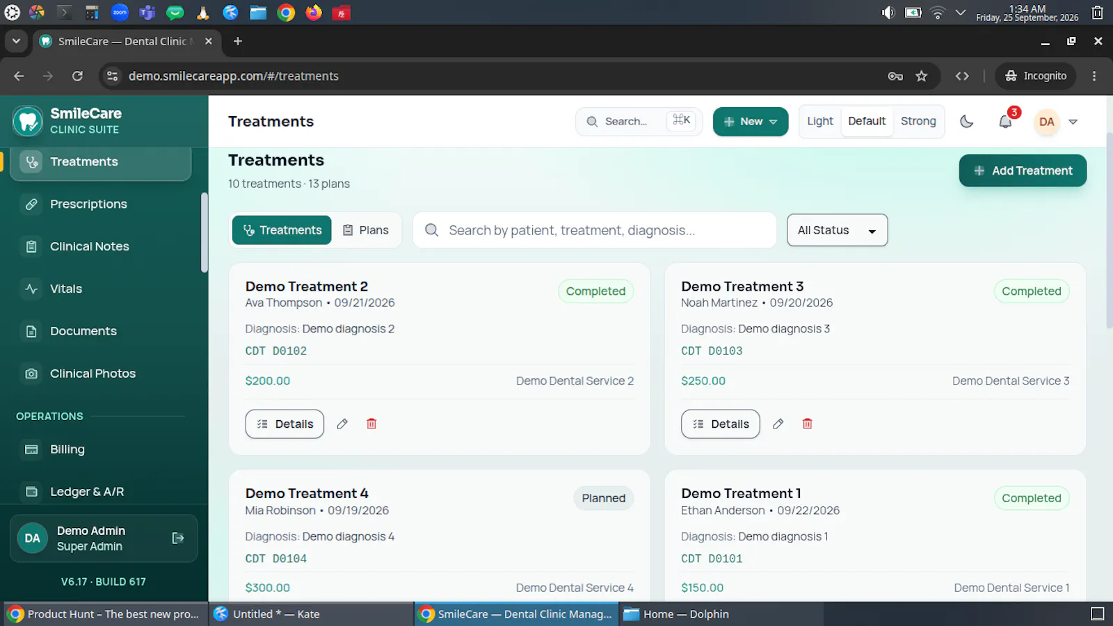This screenshot has height=626, width=1113.
Task: Delete Demo Treatment 2 using trash icon
Action: click(371, 424)
